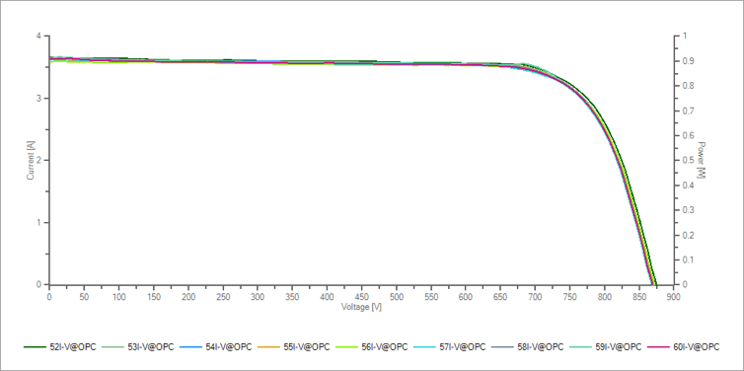Click the 700 tick label on voltage axis
This screenshot has width=744, height=371.
pos(535,297)
